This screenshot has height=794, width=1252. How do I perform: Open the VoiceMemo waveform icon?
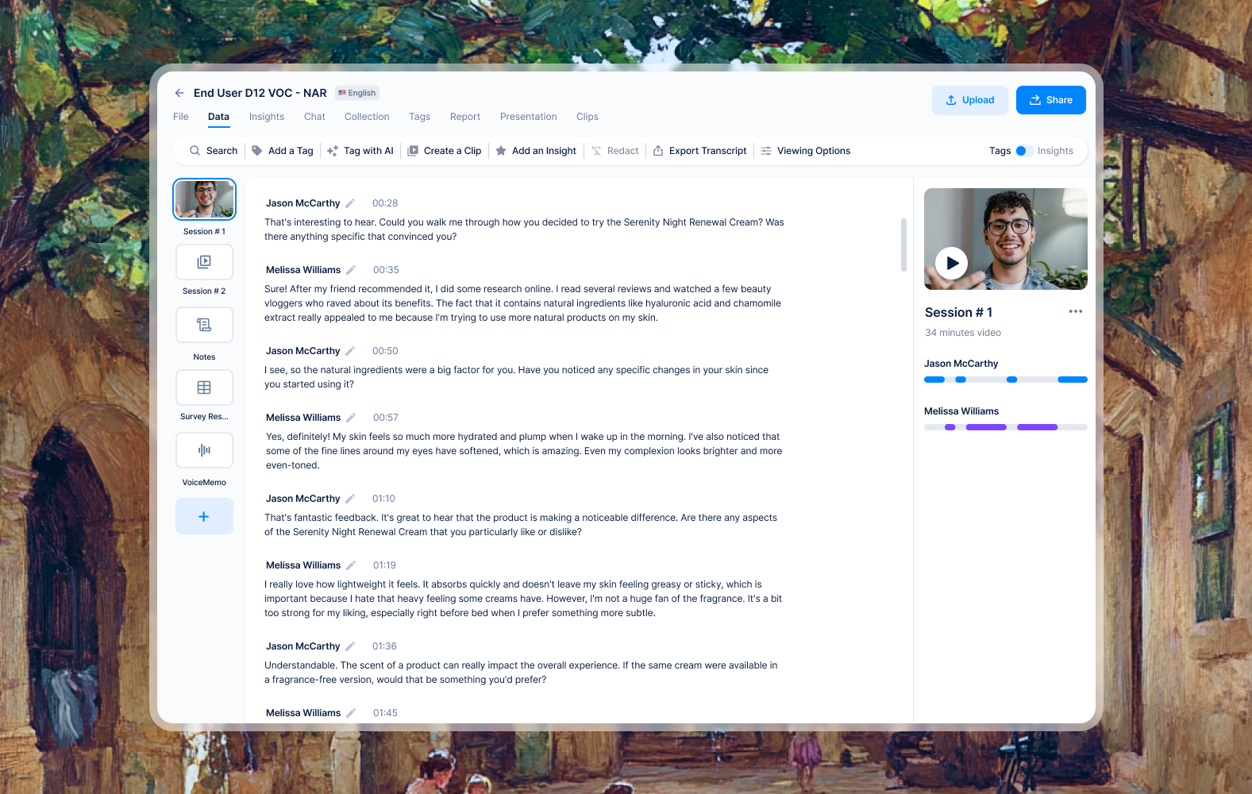[x=204, y=450]
